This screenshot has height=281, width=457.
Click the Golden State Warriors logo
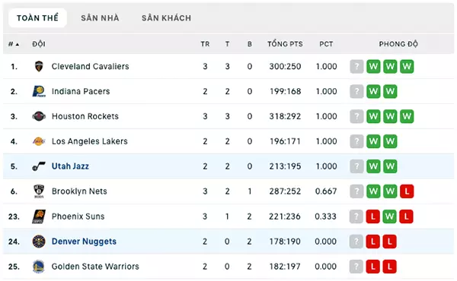tap(39, 267)
